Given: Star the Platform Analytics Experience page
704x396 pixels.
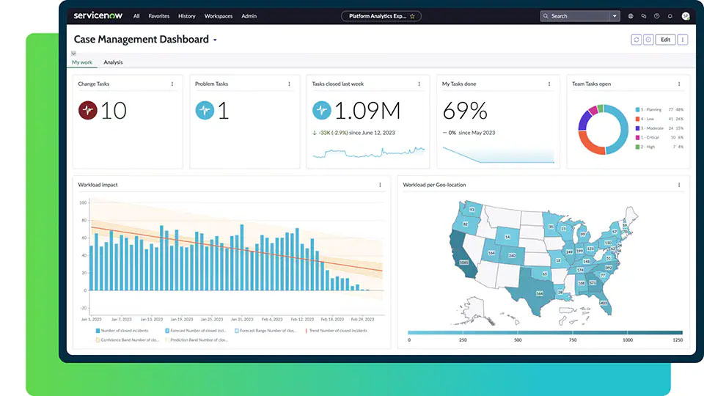Looking at the screenshot, I should pyautogui.click(x=412, y=16).
